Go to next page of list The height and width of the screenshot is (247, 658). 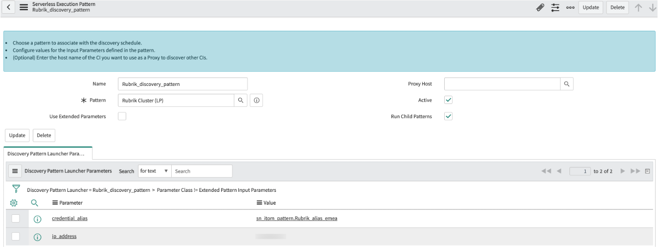[x=623, y=171]
